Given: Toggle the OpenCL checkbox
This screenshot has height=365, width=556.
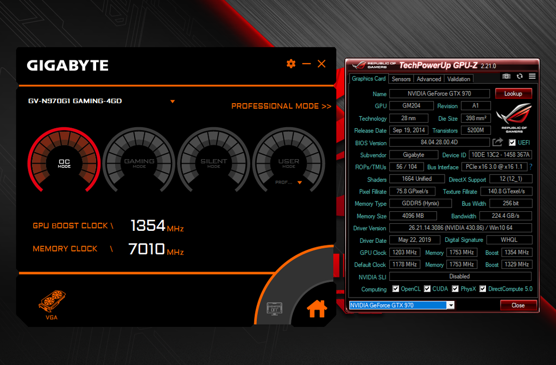Looking at the screenshot, I should 396,289.
